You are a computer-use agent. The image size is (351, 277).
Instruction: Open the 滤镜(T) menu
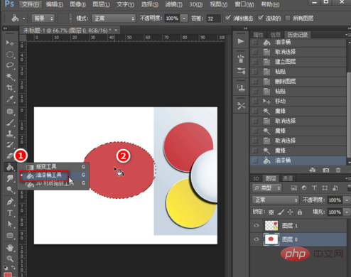tap(174, 4)
